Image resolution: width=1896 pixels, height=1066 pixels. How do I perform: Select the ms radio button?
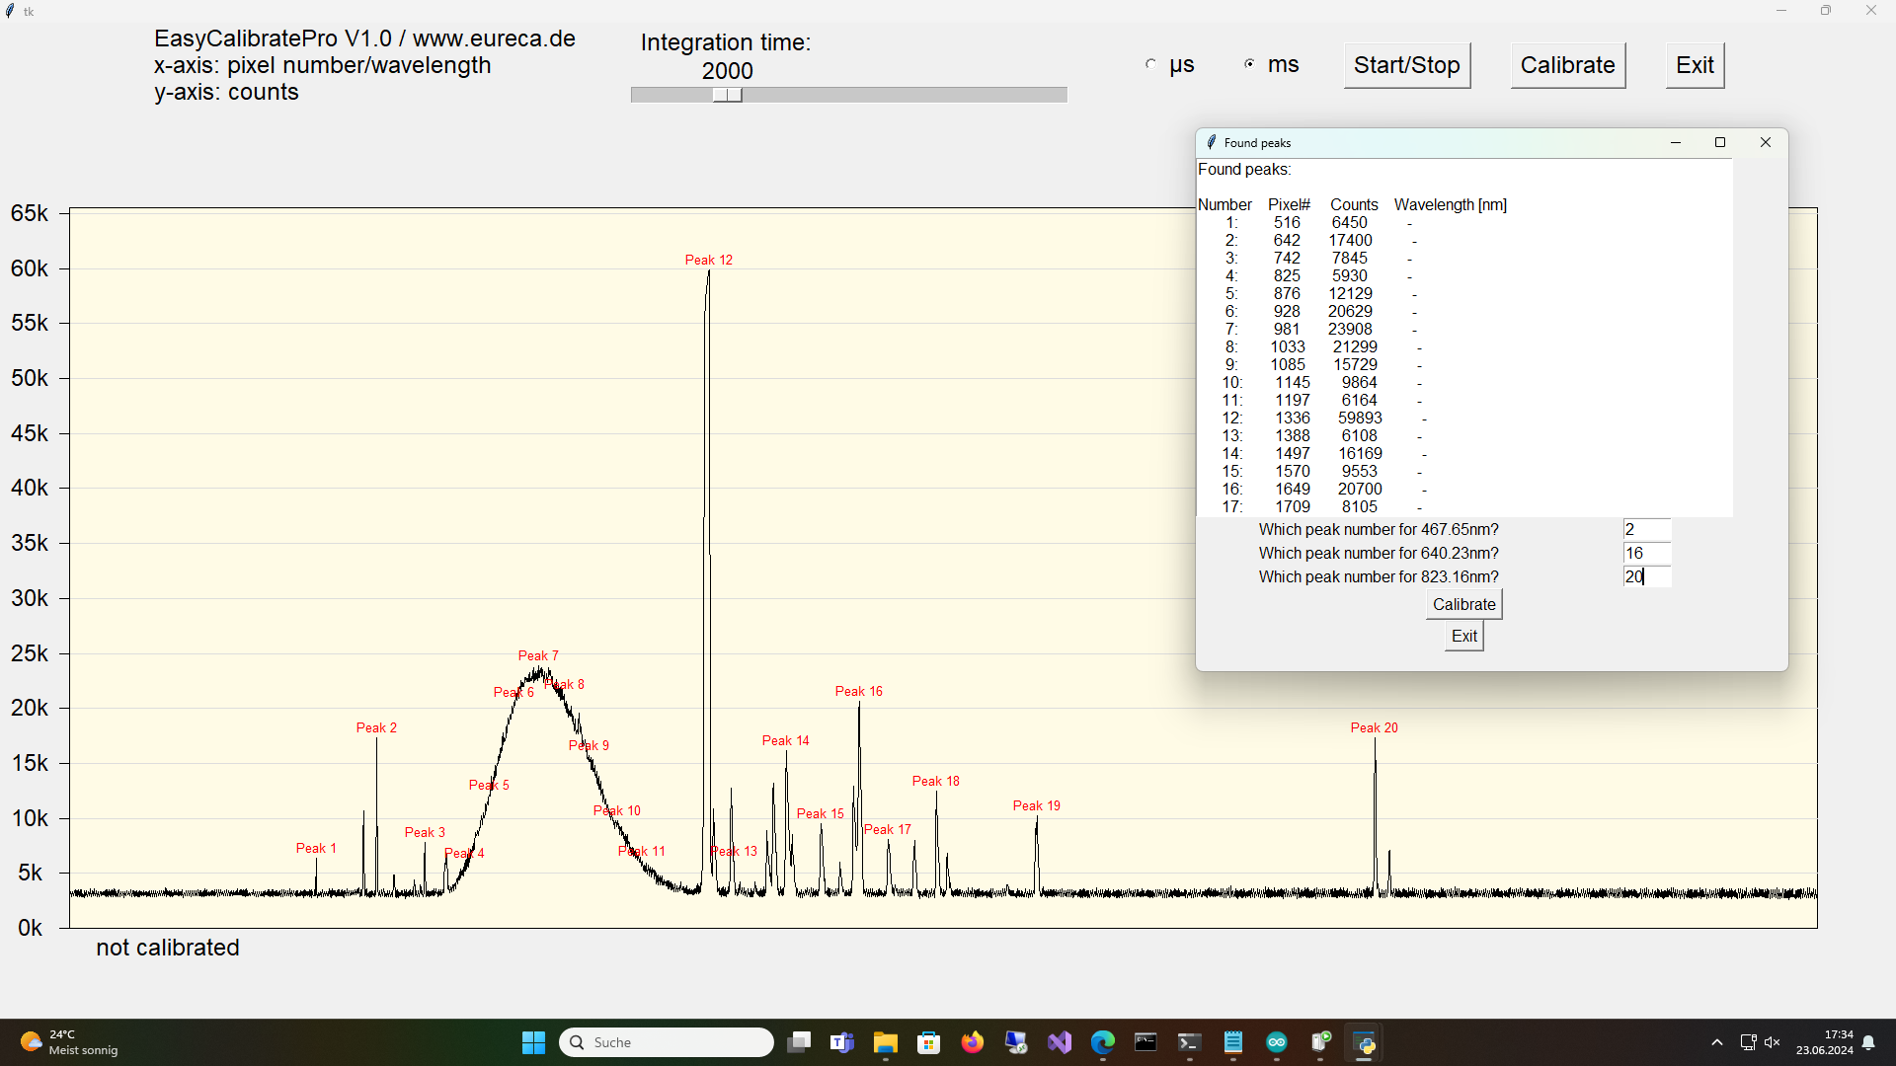(x=1249, y=64)
